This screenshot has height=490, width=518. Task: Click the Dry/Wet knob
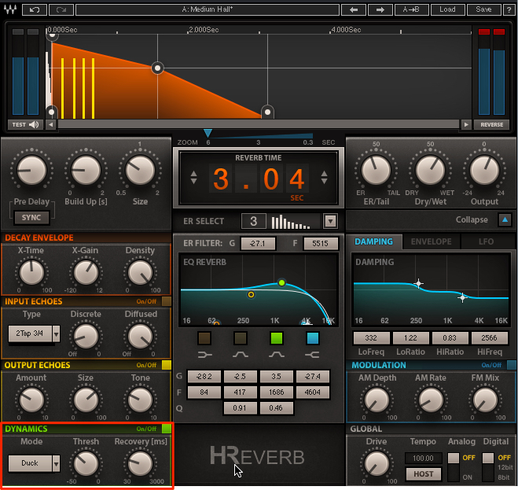430,170
